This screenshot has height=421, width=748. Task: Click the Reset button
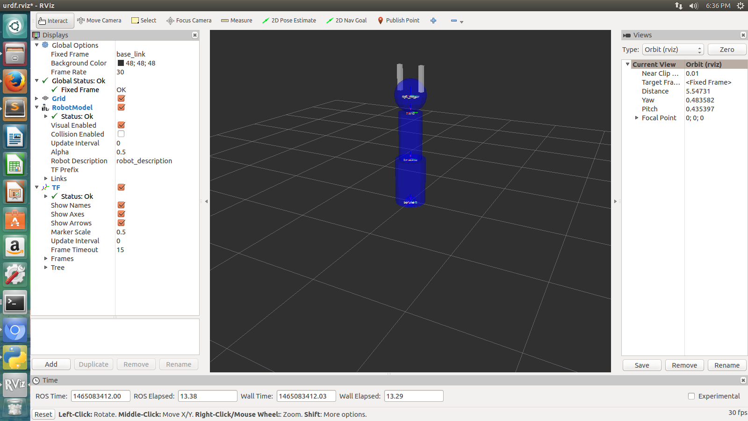[43, 414]
